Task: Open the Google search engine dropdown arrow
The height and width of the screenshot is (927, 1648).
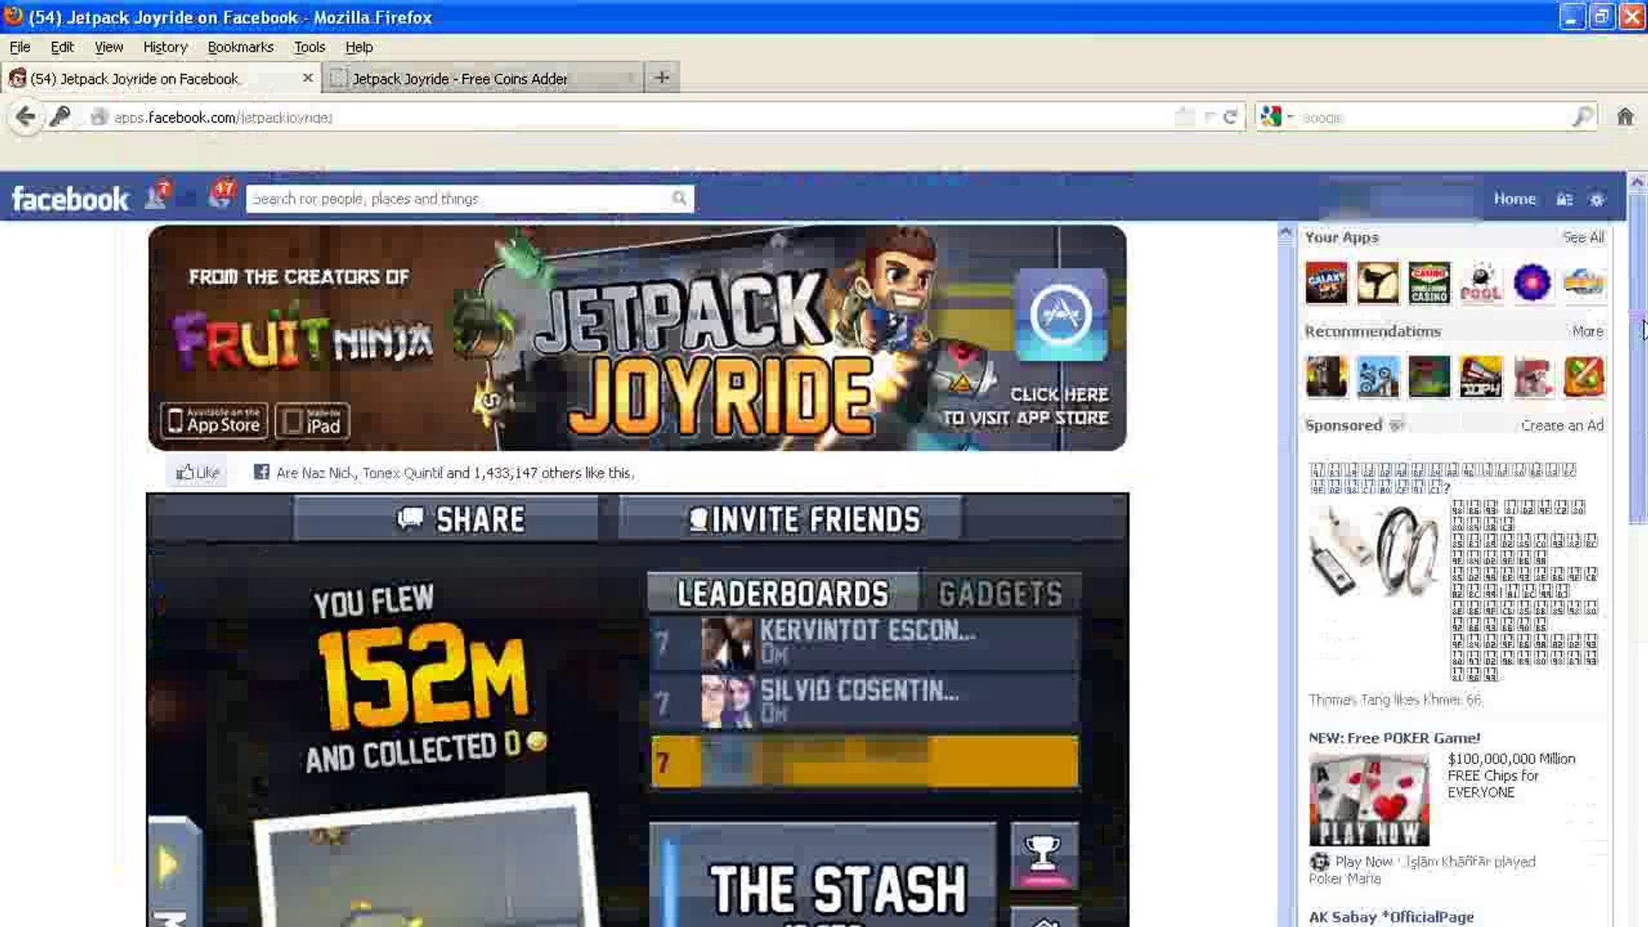Action: [1290, 117]
